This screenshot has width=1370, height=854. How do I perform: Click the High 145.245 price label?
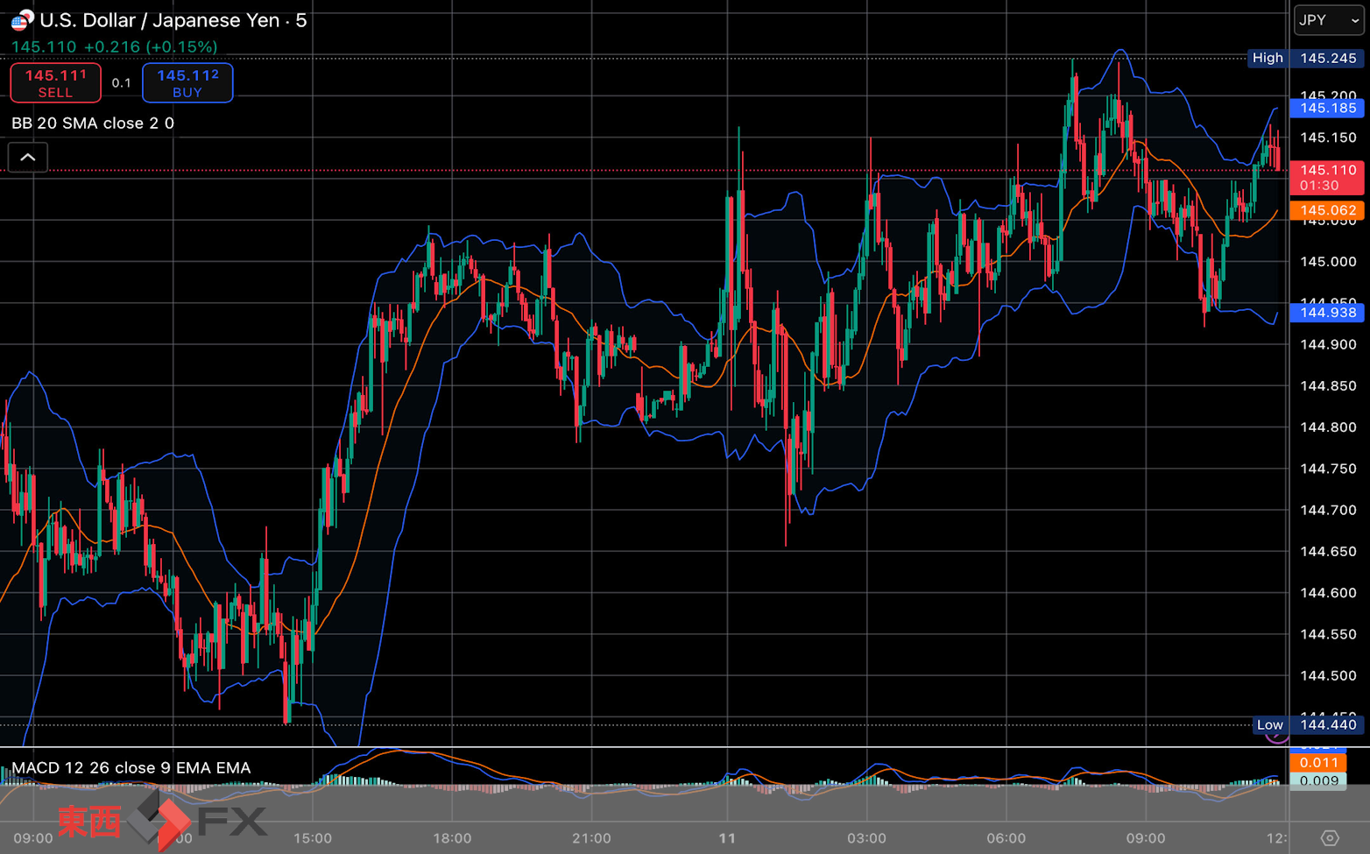tap(1305, 59)
